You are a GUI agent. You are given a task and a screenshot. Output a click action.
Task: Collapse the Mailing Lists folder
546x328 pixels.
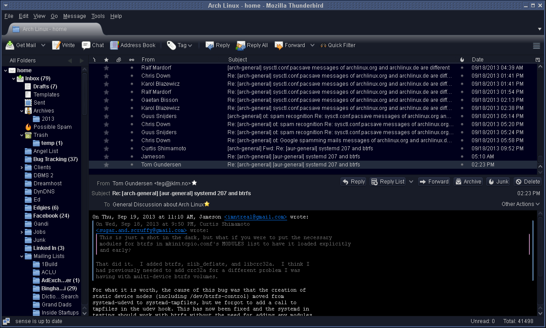22,256
